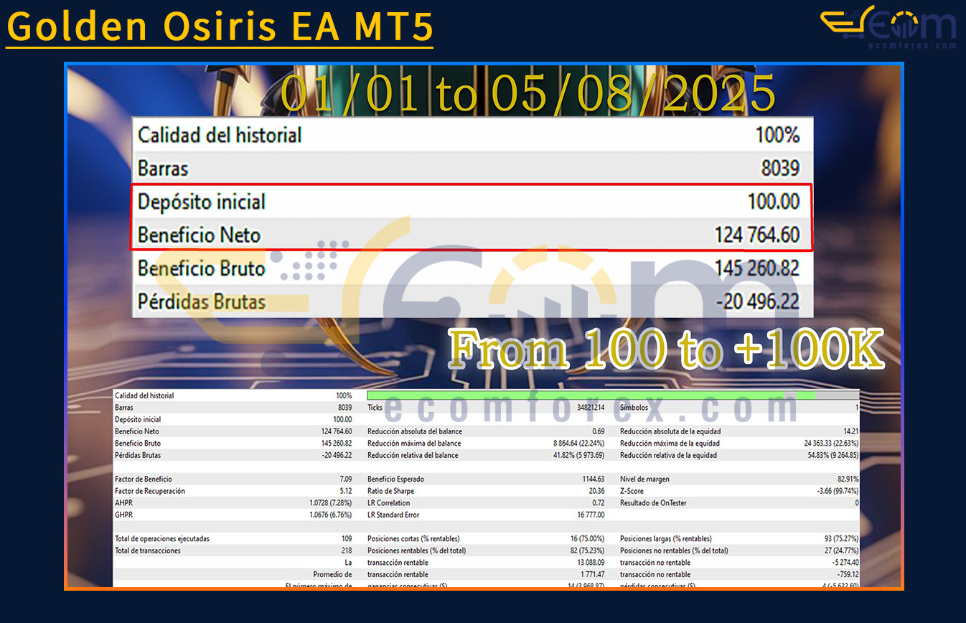
Task: Select the 20.36 Sharpe ratio value
Action: pos(596,491)
